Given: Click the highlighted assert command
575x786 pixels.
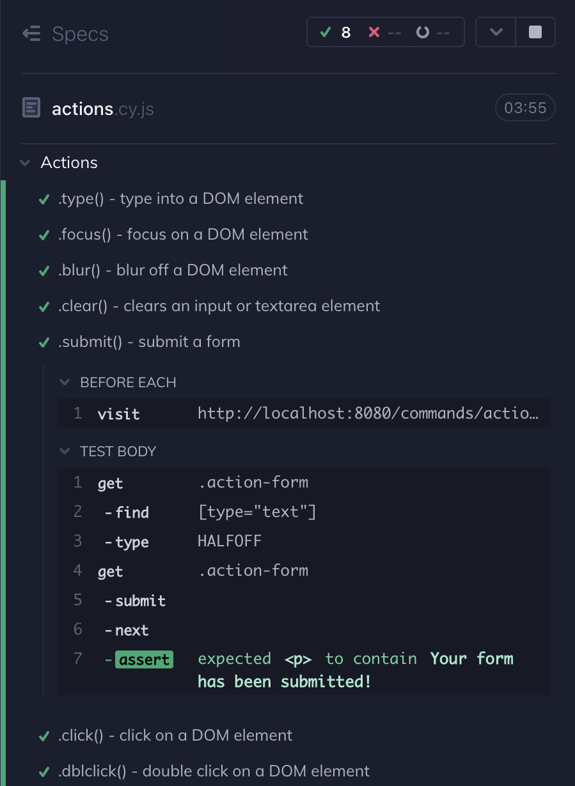Looking at the screenshot, I should coord(144,659).
